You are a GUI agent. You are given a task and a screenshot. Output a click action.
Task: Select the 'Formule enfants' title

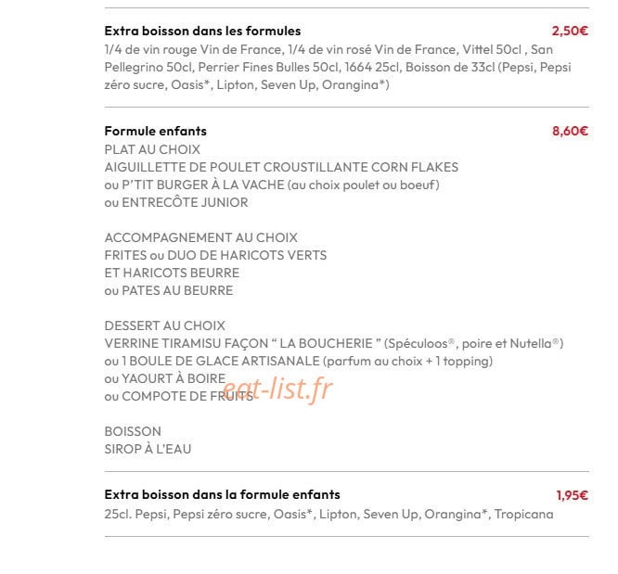pyautogui.click(x=155, y=131)
